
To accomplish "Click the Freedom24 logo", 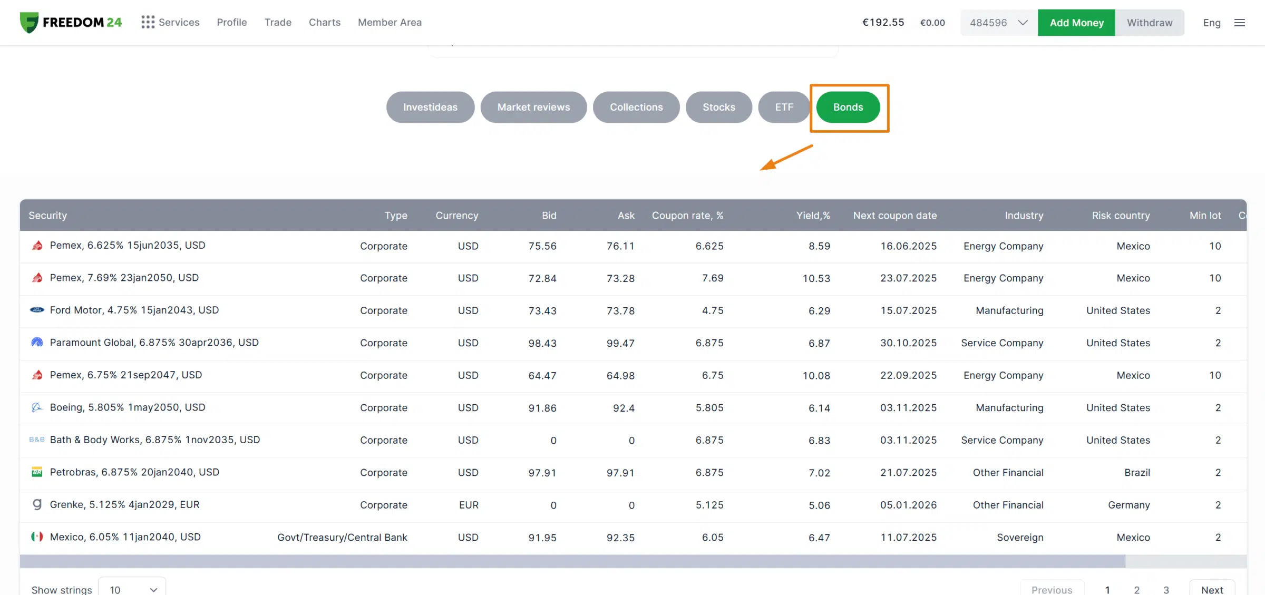I will (71, 22).
